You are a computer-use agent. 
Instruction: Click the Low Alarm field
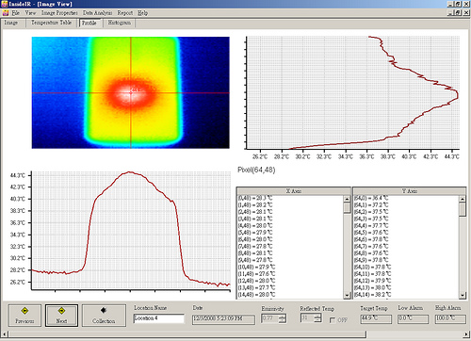pyautogui.click(x=413, y=319)
